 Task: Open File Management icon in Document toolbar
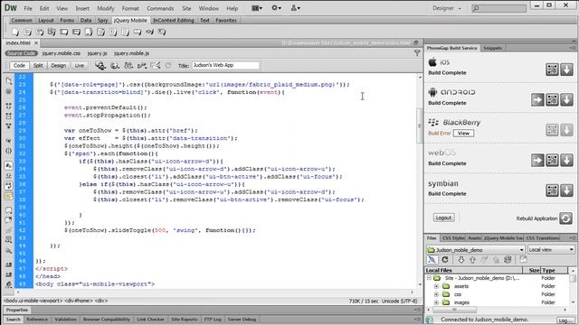point(128,66)
